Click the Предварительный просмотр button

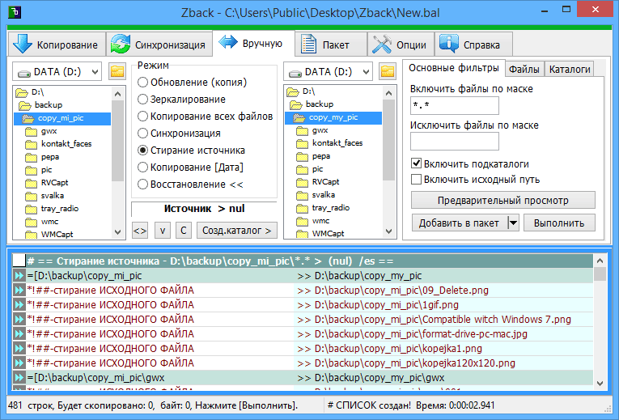tap(503, 200)
